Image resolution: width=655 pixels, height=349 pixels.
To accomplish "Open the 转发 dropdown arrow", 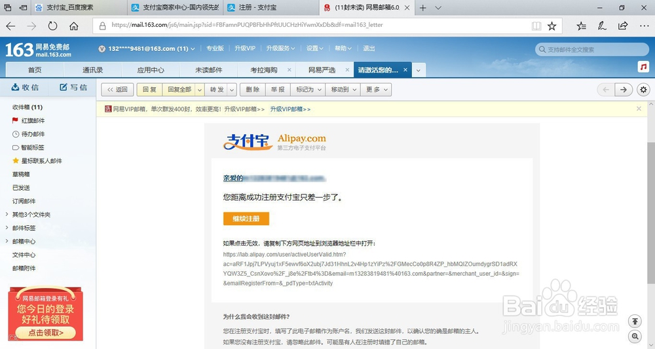I will point(232,90).
